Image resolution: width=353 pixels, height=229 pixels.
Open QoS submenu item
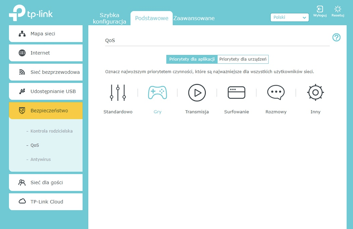(x=35, y=145)
